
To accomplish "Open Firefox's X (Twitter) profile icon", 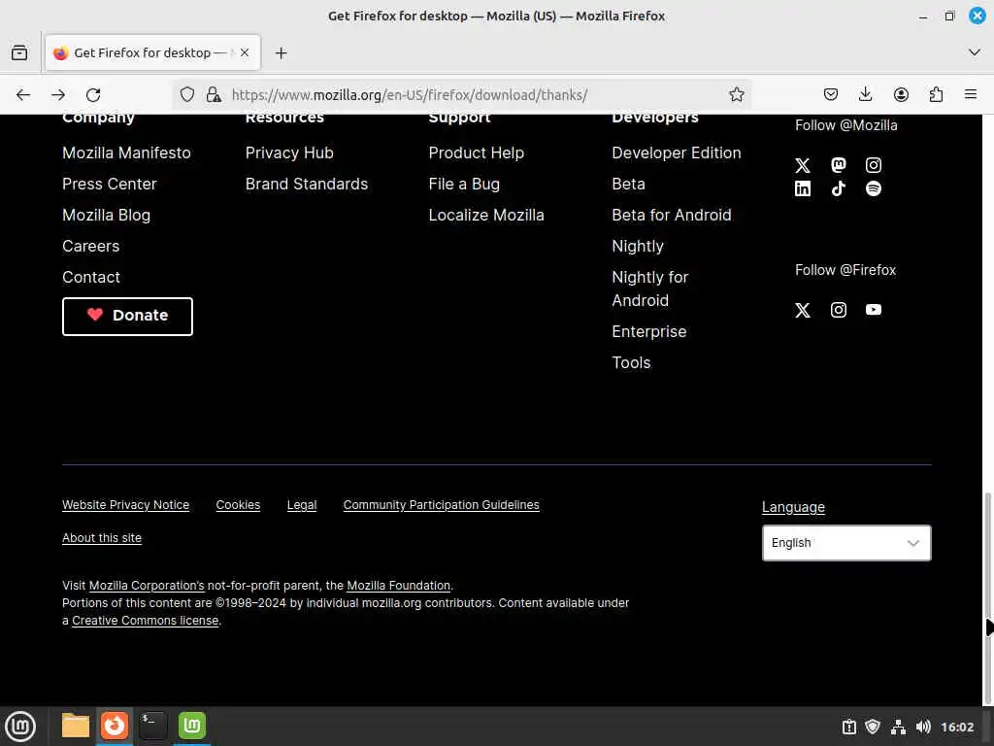I will 803,310.
